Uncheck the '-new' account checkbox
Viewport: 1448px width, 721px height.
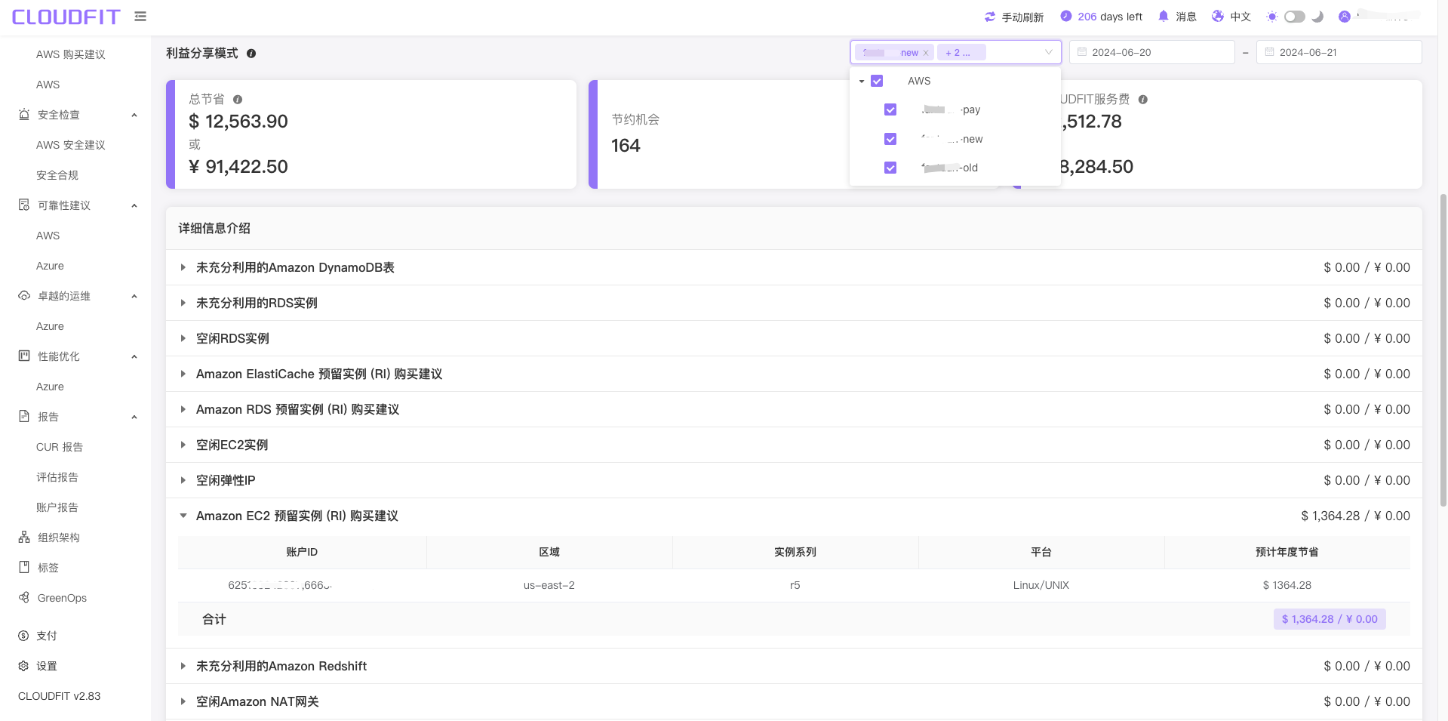point(890,139)
